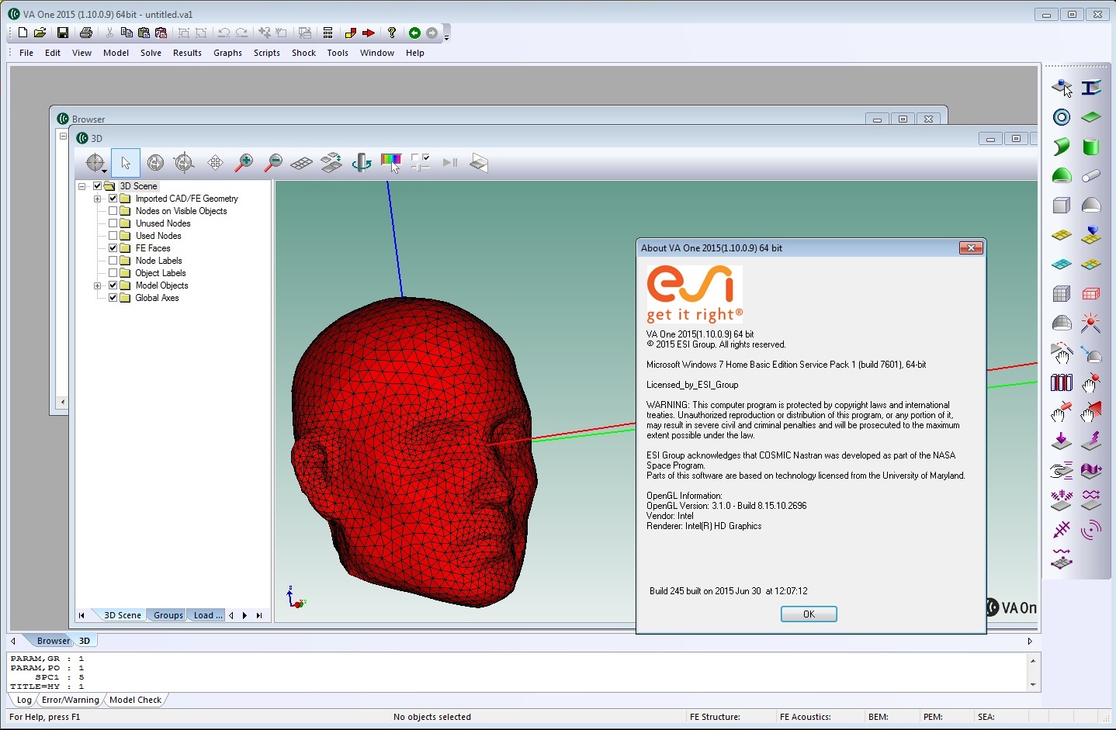Collapse the Browser window tree root node
Screen dimensions: 1116x730
(64, 137)
